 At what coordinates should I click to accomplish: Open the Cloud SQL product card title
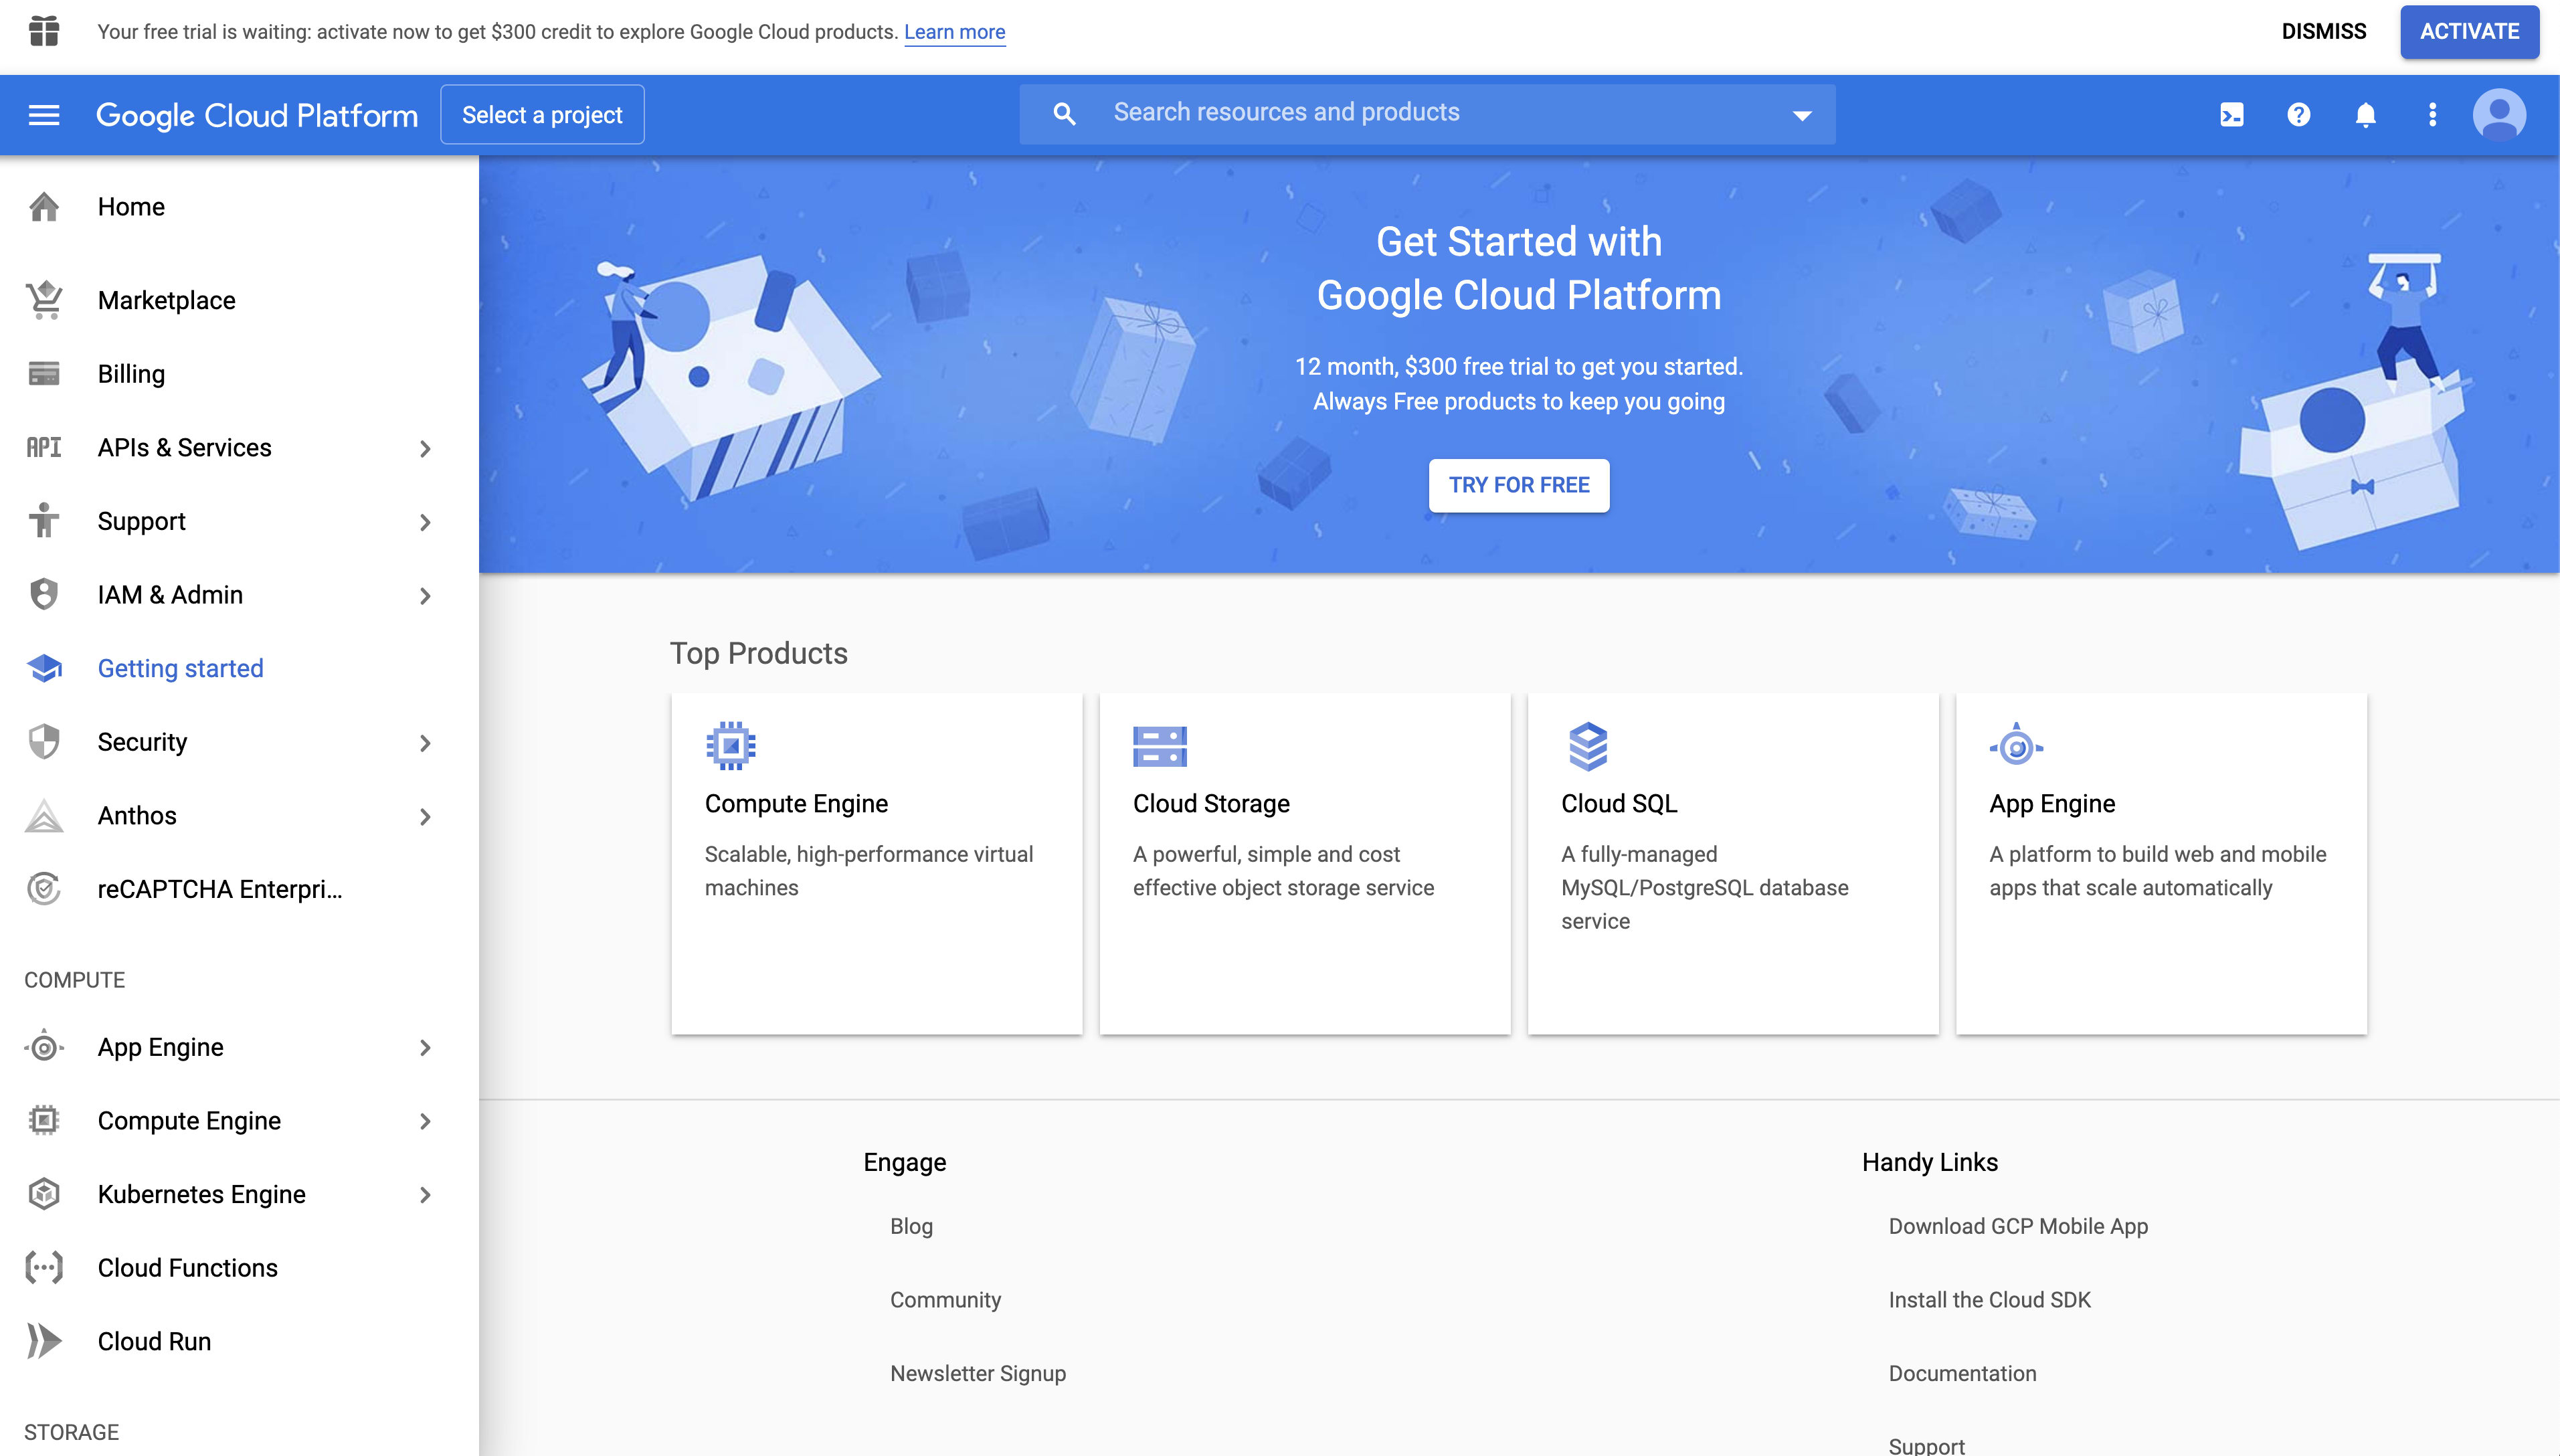coord(1619,804)
